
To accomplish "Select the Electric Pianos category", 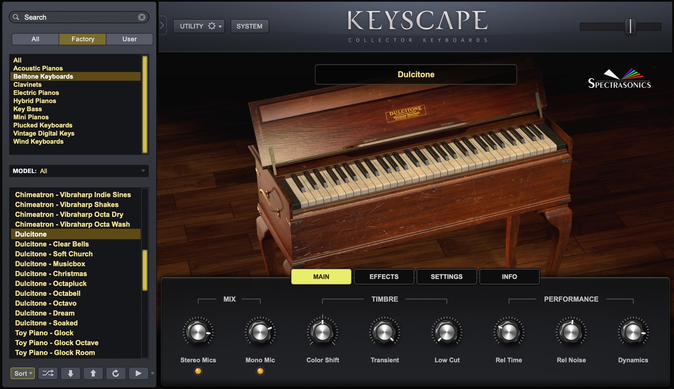I will coord(76,93).
